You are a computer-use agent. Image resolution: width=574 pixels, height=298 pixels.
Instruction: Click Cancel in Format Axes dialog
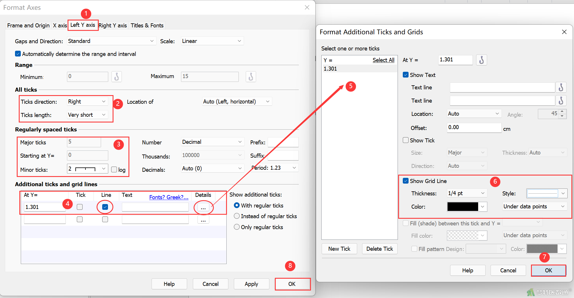[x=210, y=284]
